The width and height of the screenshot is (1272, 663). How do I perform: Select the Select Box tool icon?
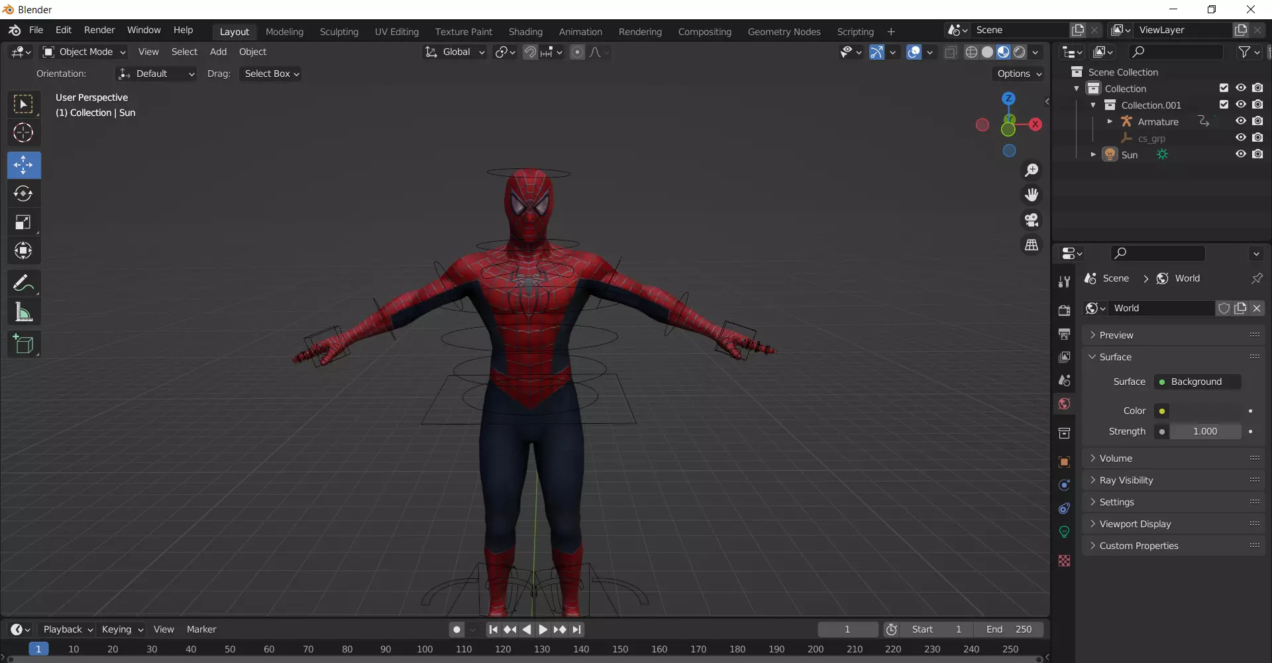point(24,105)
